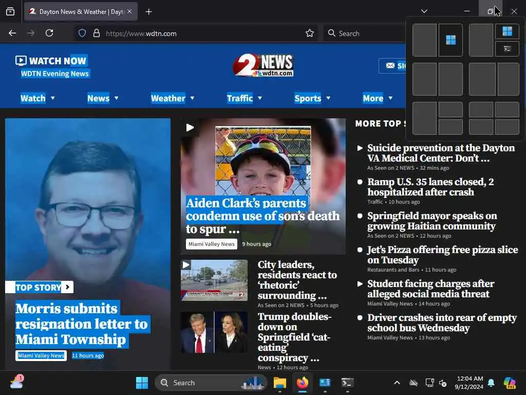Open a new browser tab
This screenshot has height=395, width=526.
(x=148, y=12)
